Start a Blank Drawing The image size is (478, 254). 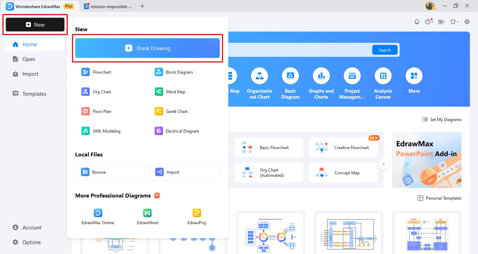point(148,48)
